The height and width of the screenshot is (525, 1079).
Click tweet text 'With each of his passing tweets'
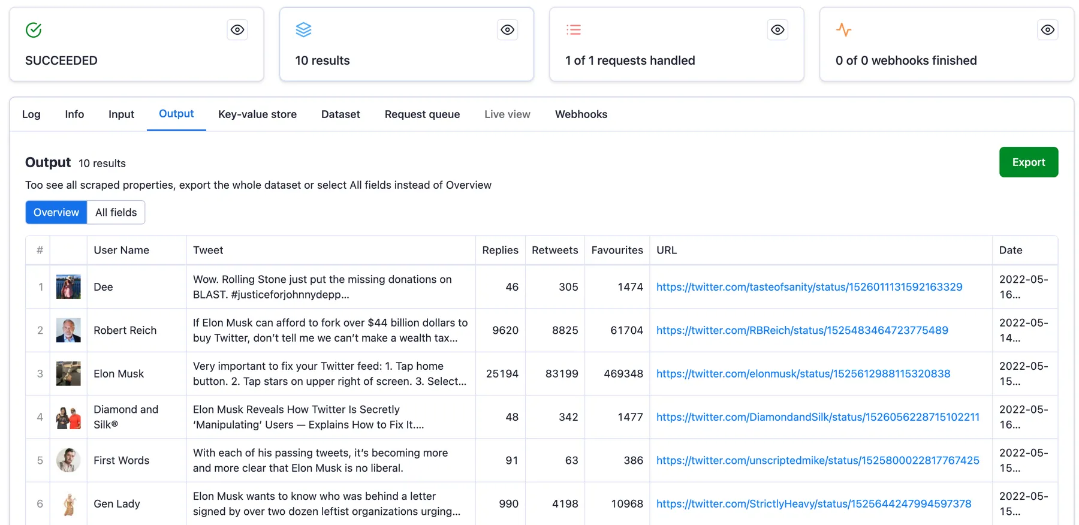pos(320,460)
